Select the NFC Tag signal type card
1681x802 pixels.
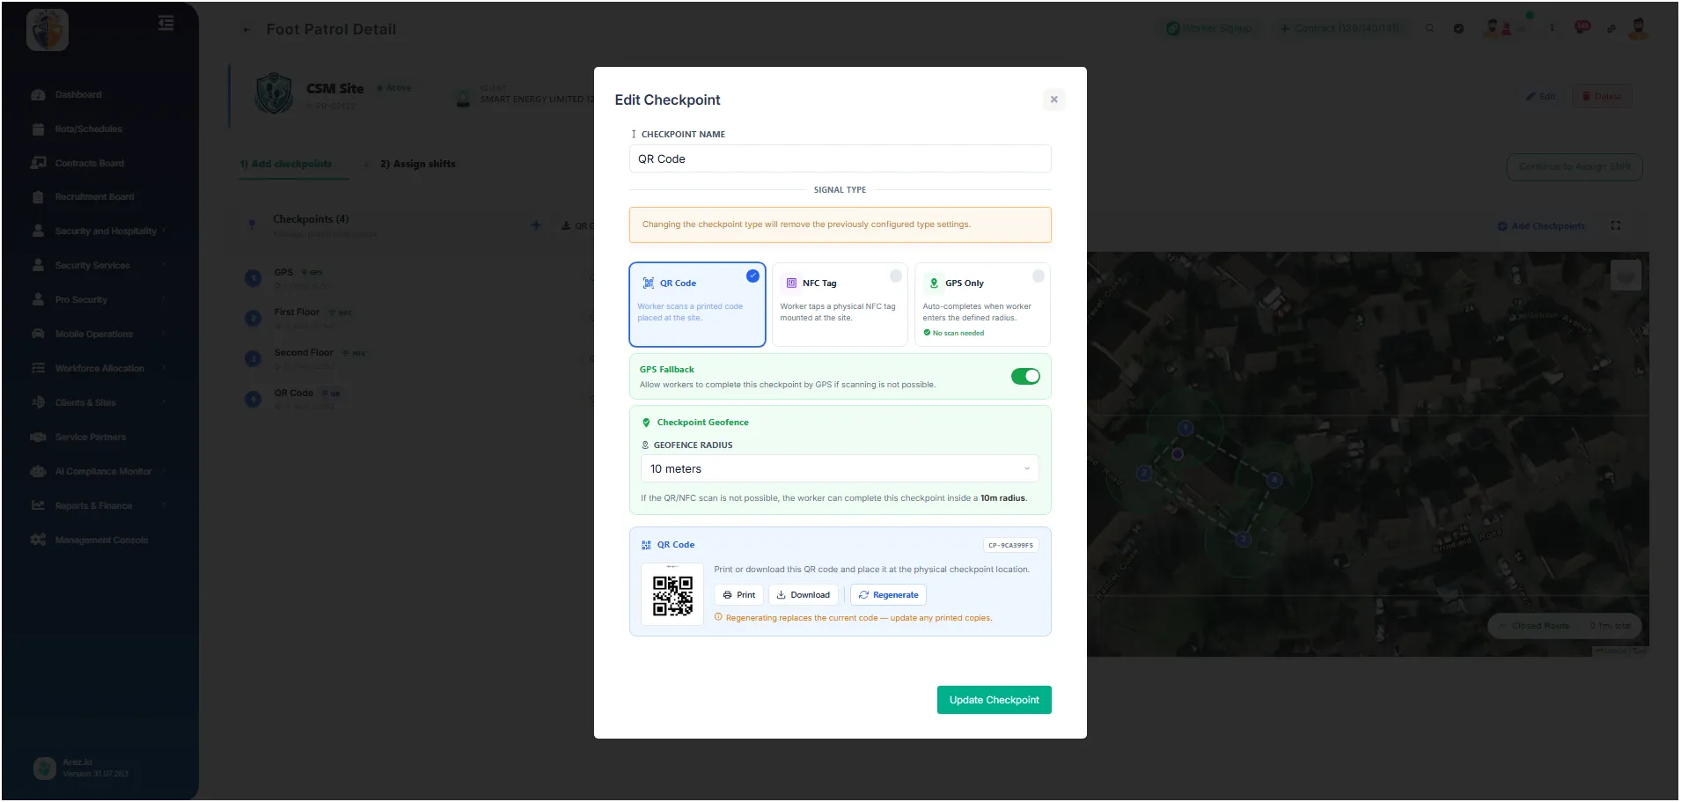pyautogui.click(x=840, y=305)
